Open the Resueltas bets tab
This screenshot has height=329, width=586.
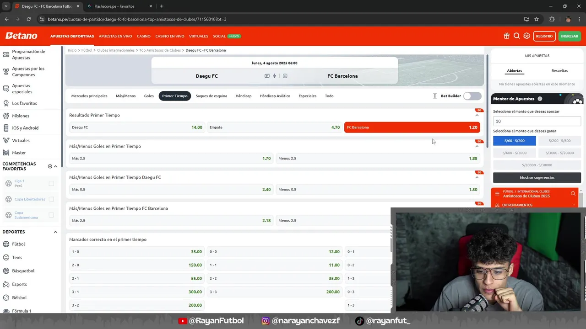(x=559, y=71)
